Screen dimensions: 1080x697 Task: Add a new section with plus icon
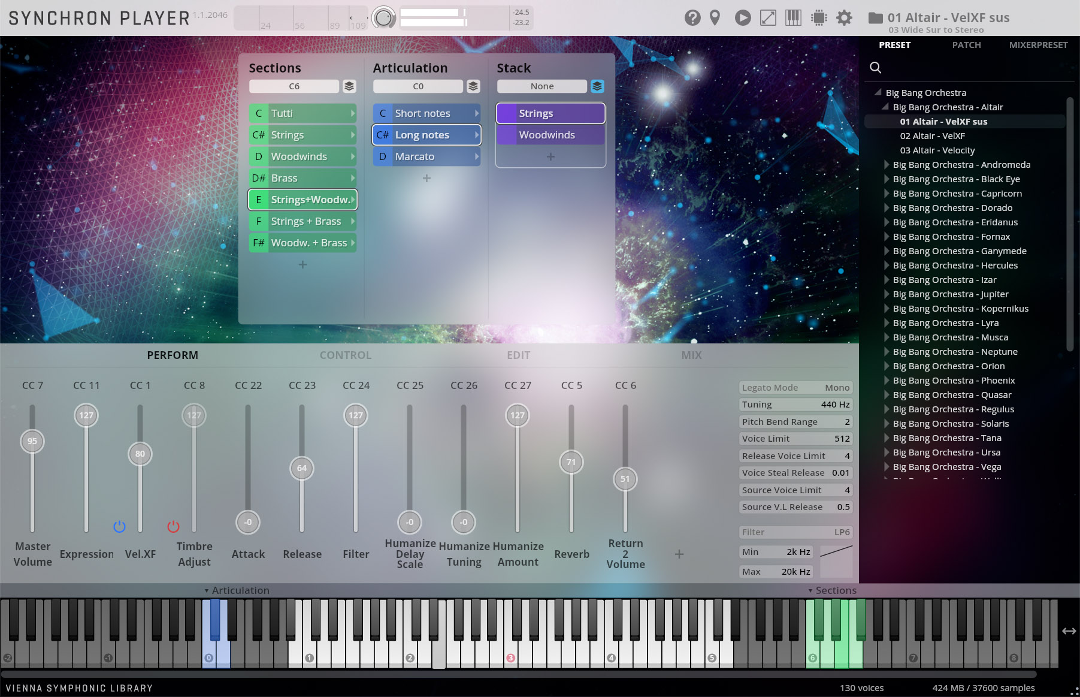coord(302,264)
